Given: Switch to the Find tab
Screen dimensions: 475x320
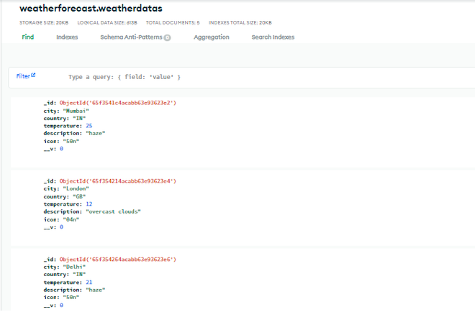Looking at the screenshot, I should 28,37.
